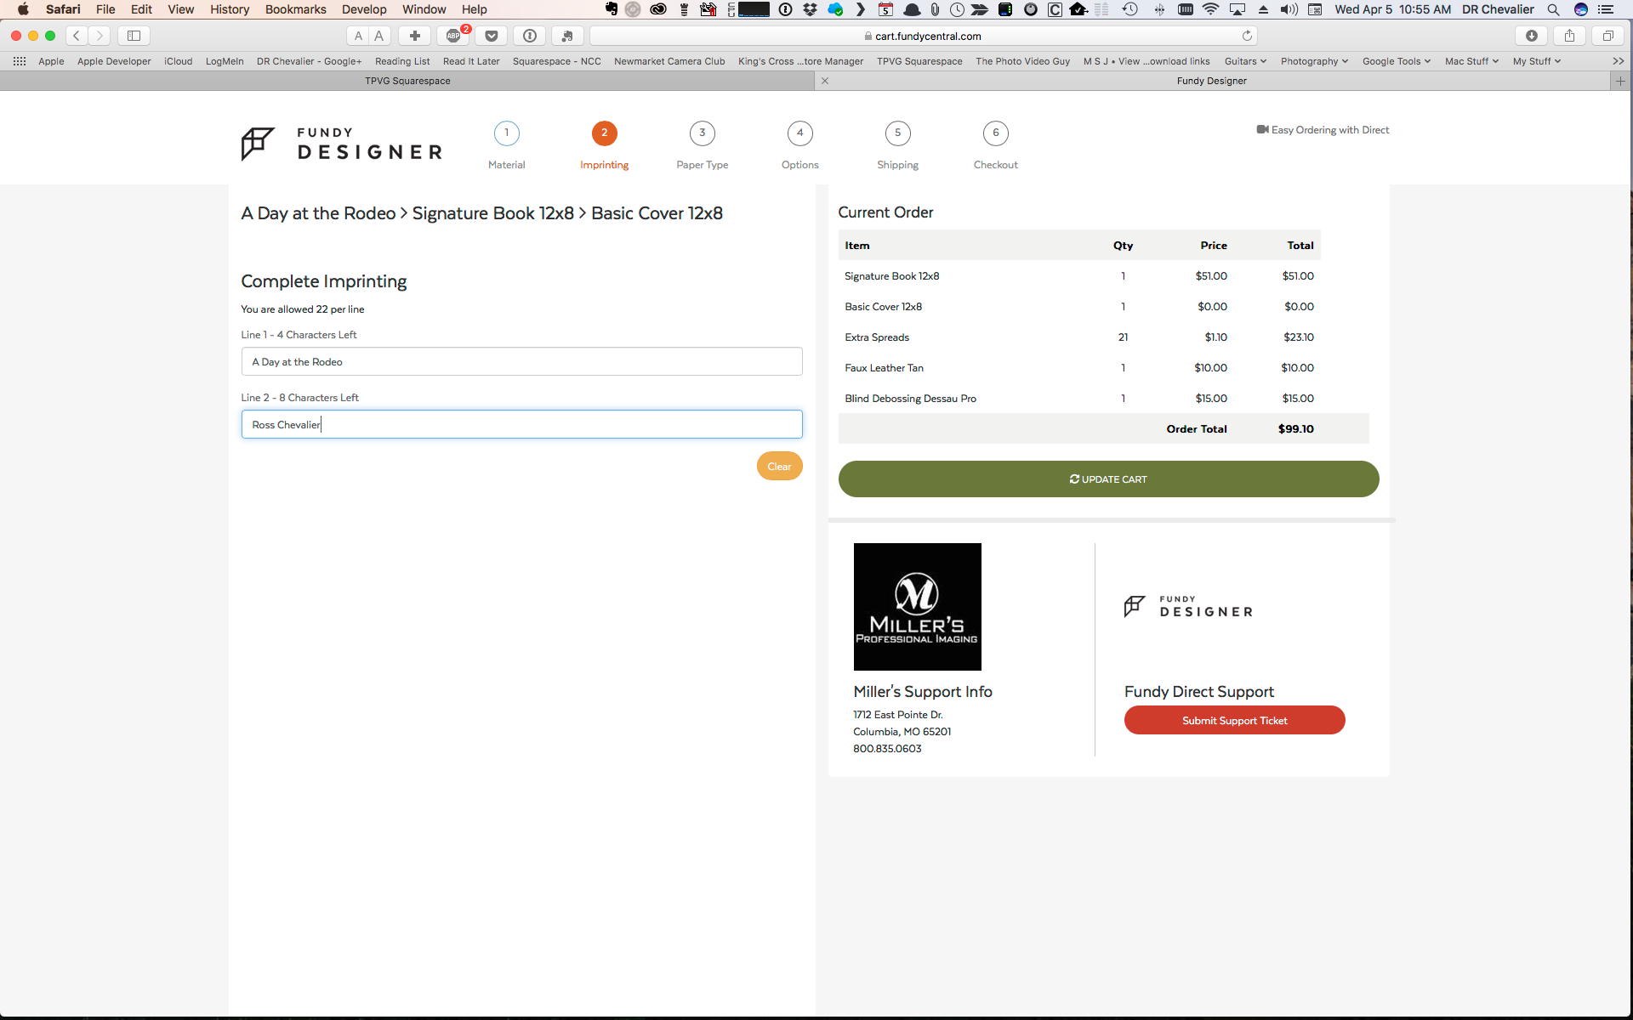This screenshot has height=1020, width=1633.
Task: Click the green UPDATE CART button
Action: pos(1108,479)
